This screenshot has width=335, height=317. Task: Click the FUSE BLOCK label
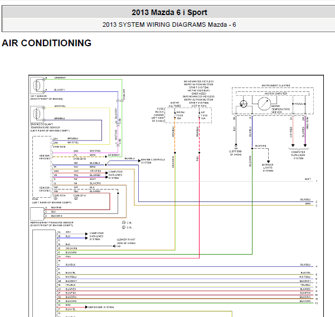coord(158,115)
